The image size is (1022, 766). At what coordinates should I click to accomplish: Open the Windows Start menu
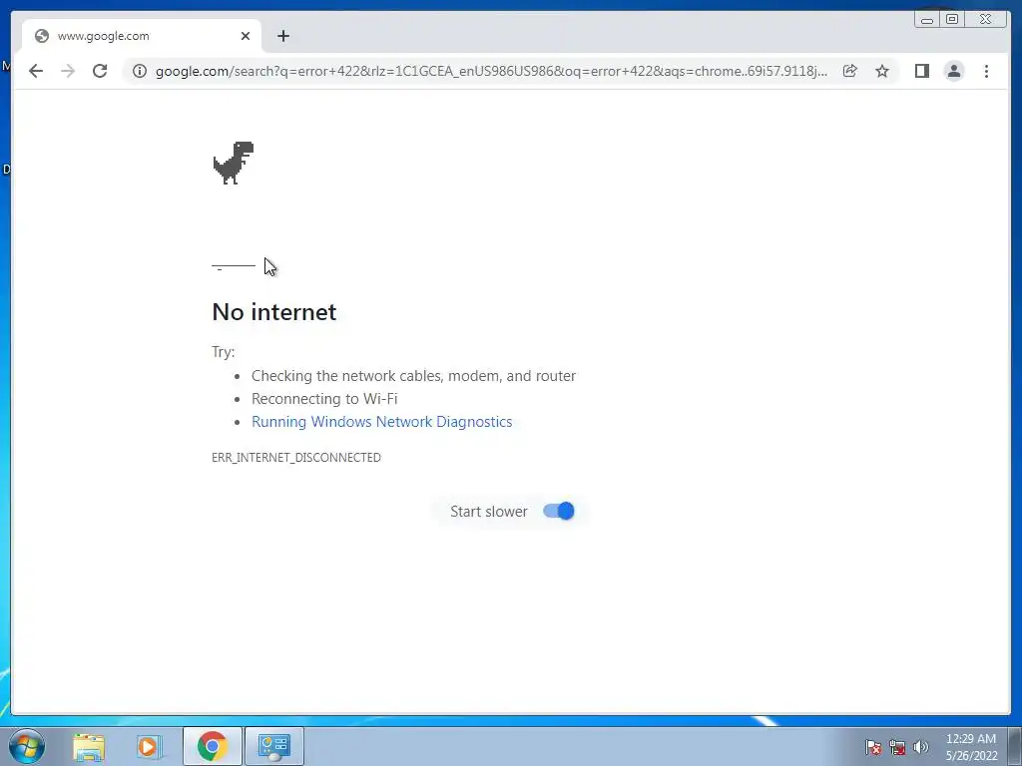[27, 746]
